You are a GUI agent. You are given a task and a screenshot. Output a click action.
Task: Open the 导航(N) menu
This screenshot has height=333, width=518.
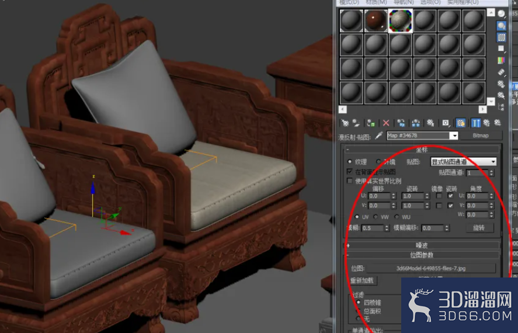404,2
